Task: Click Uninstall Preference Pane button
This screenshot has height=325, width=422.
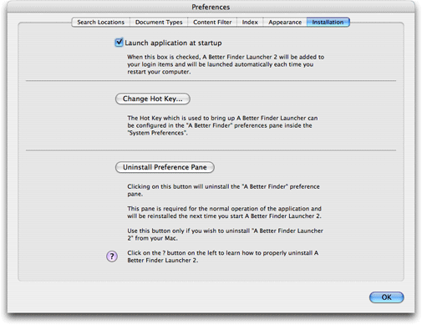Action: click(165, 167)
